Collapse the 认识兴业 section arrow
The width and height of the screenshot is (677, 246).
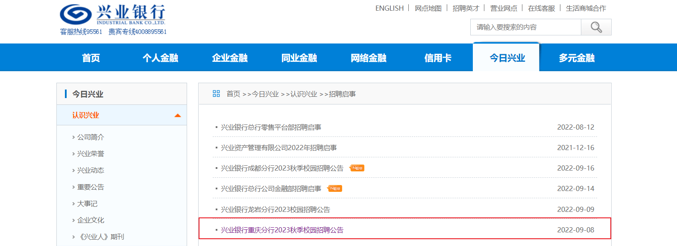(178, 116)
